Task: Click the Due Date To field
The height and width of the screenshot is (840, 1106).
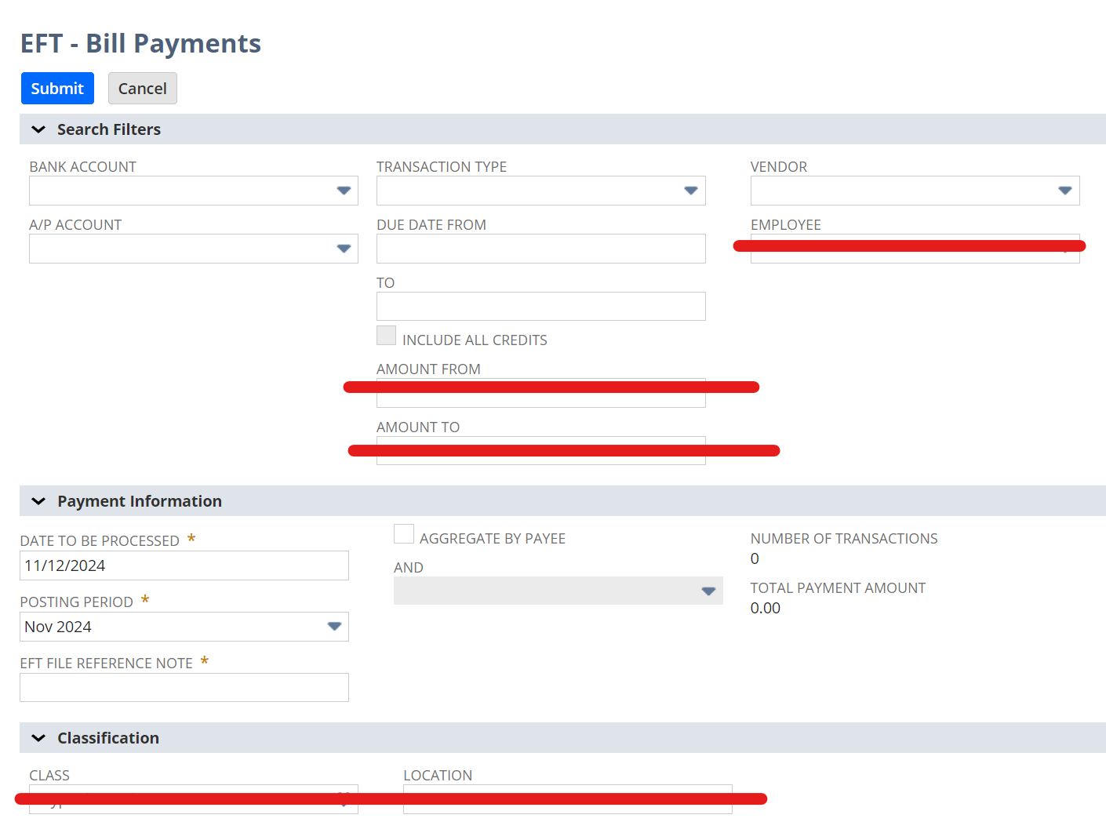Action: click(x=540, y=306)
